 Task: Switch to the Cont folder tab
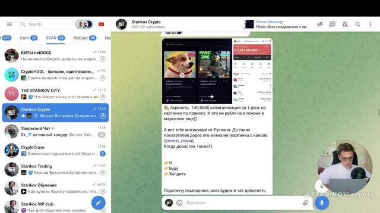[28, 38]
